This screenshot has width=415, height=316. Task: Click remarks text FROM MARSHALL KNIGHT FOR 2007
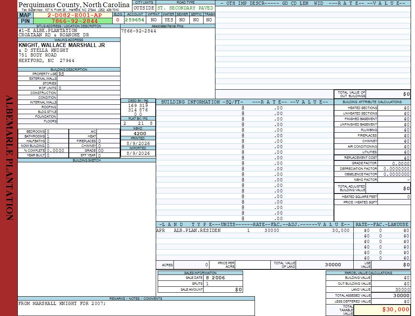[x=62, y=303]
